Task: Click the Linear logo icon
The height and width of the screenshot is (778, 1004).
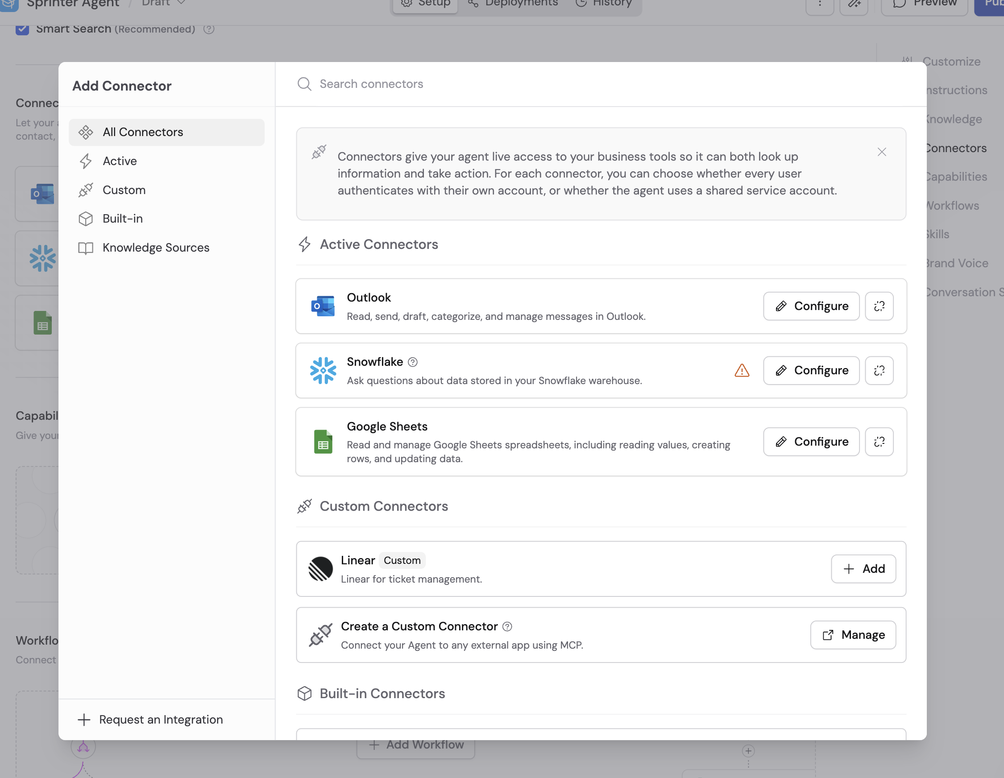Action: coord(320,569)
